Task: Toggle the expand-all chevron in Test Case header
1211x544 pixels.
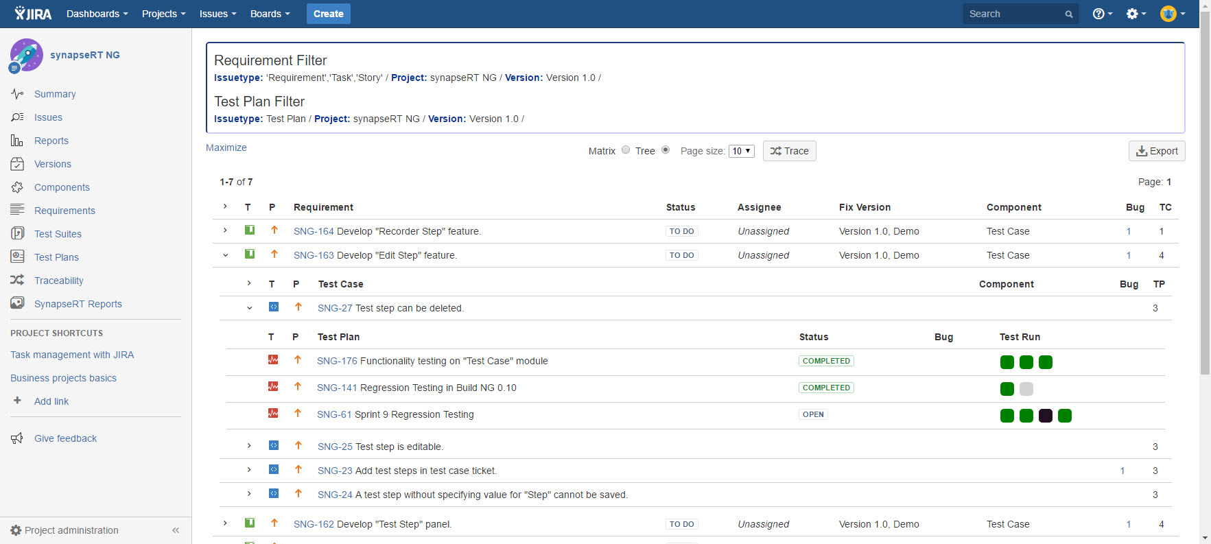Action: tap(249, 283)
